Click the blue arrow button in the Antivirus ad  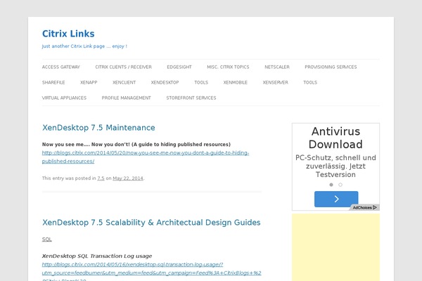[336, 199]
